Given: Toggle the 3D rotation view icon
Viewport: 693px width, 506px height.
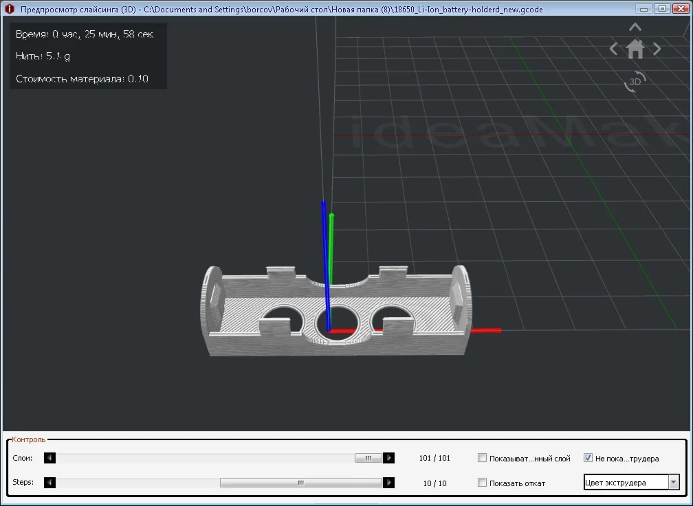Looking at the screenshot, I should pyautogui.click(x=635, y=81).
